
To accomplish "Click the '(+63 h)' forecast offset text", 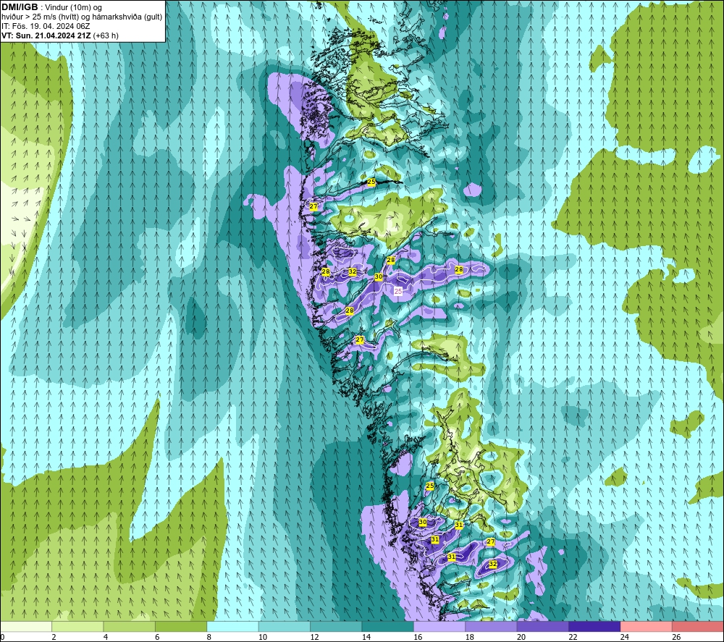I will [106, 35].
